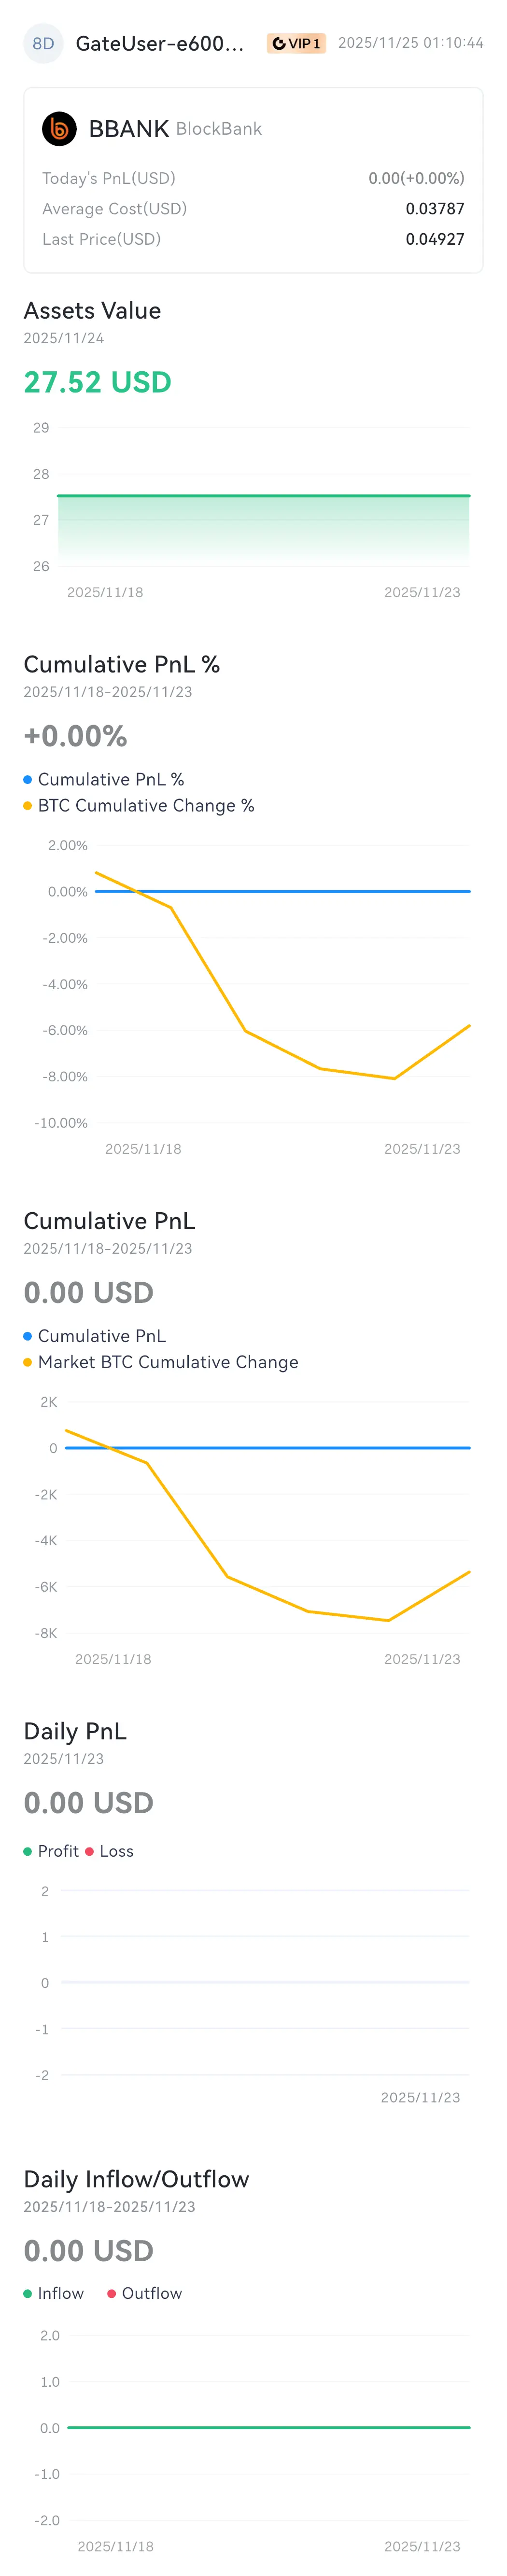Viewport: 507px width, 2576px height.
Task: Click the BBANK orange coin logo
Action: click(x=59, y=129)
